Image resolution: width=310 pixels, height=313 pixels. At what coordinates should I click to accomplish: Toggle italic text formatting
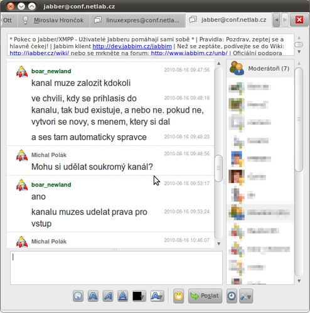tap(108, 296)
